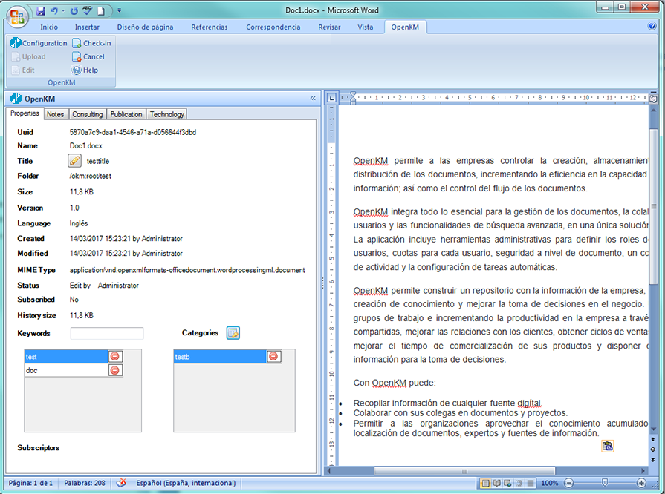The image size is (665, 494).
Task: Open the Publication tab
Action: point(126,114)
